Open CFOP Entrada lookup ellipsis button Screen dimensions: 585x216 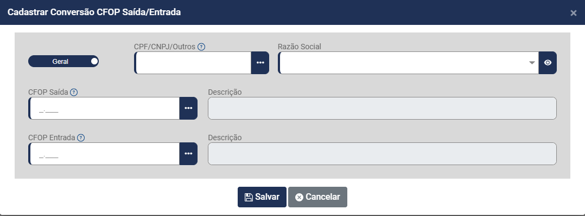188,154
